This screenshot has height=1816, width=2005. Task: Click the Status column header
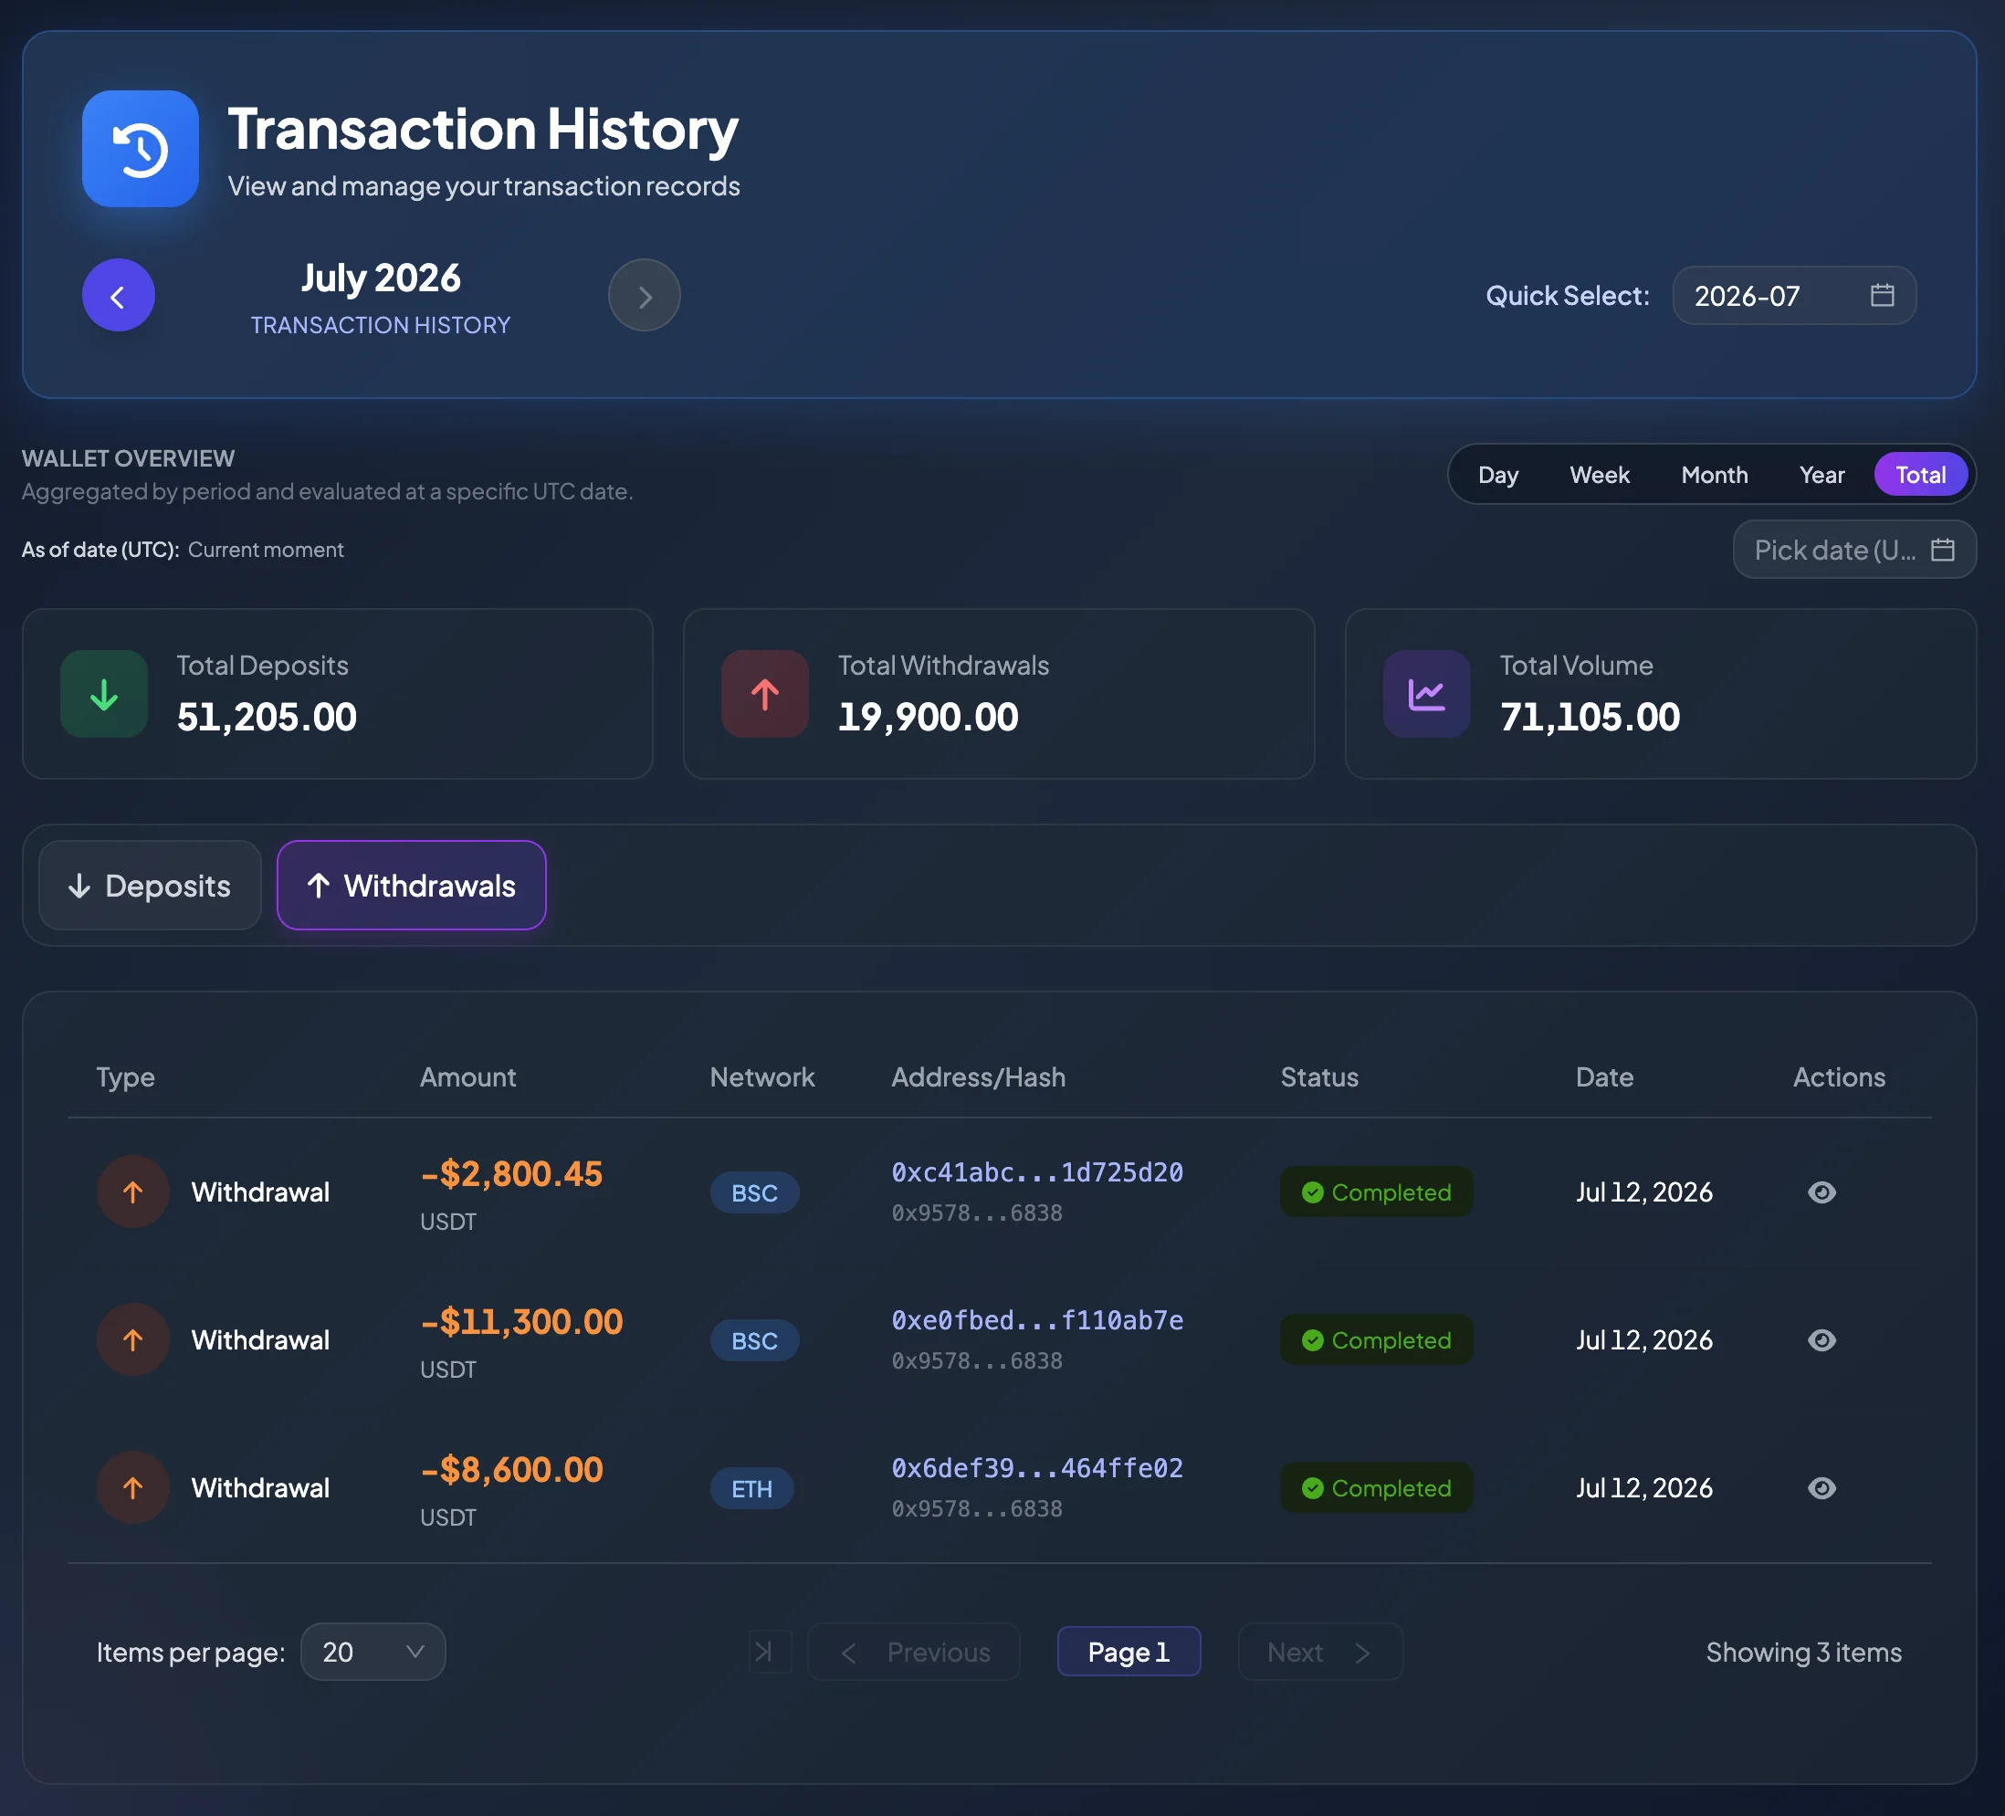[1318, 1077]
